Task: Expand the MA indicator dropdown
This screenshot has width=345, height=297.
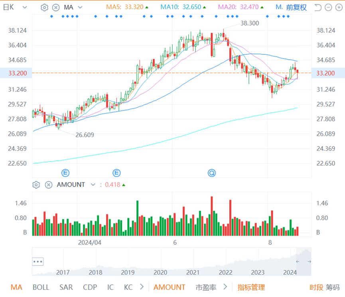Action: (x=80, y=8)
